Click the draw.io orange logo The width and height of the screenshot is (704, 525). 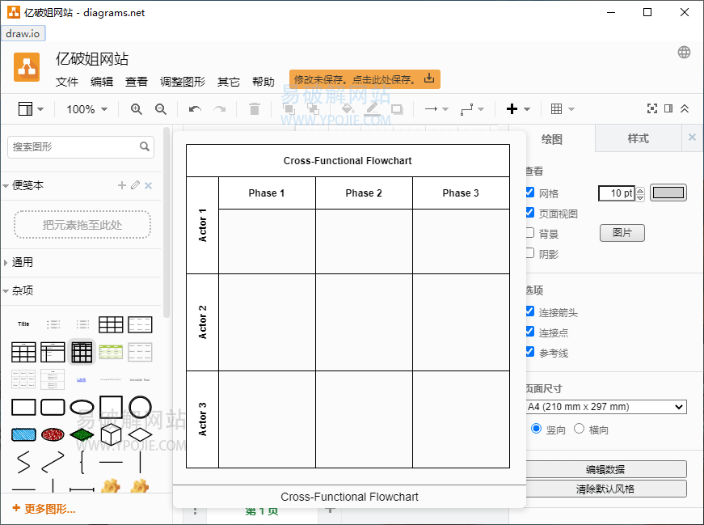27,67
